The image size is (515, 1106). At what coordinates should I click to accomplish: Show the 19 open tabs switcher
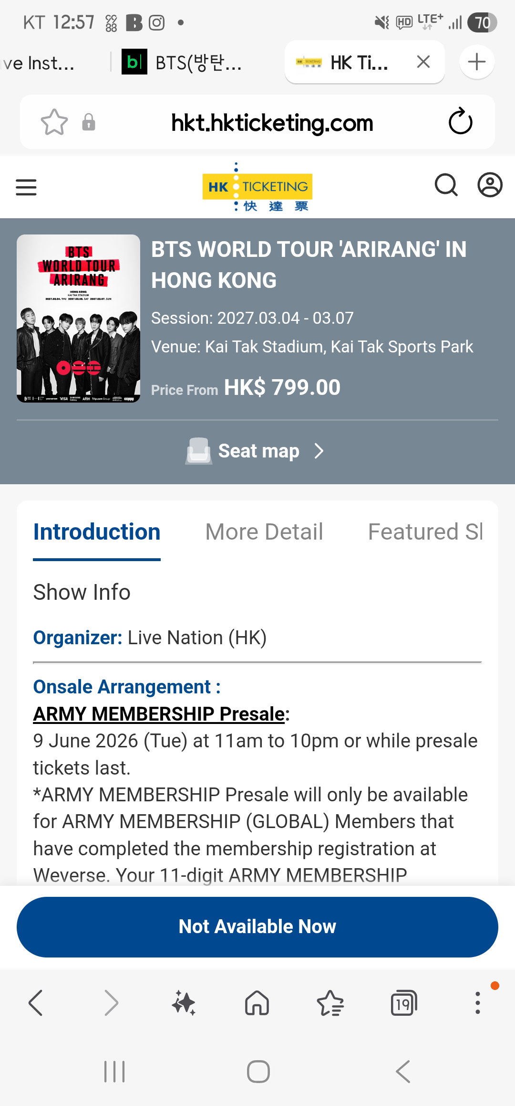403,1003
